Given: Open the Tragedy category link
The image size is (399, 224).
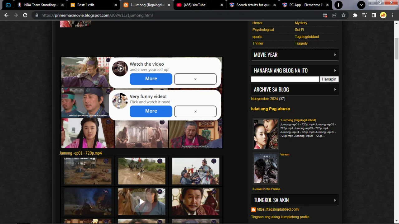Looking at the screenshot, I should pyautogui.click(x=301, y=44).
